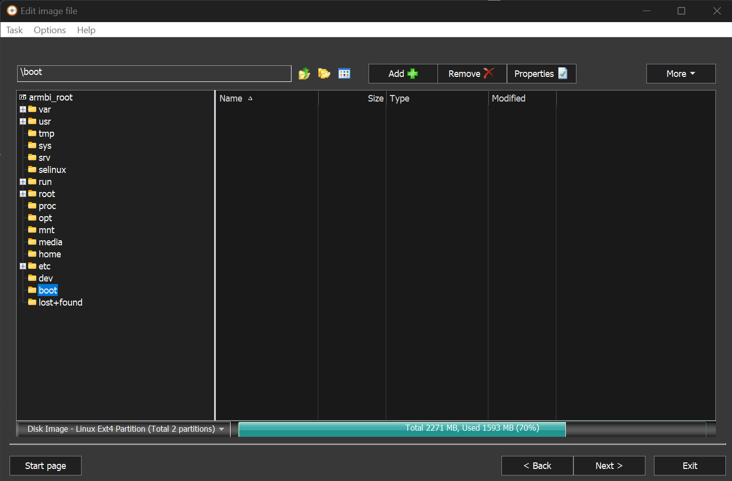Select the root folder label

[x=47, y=194]
